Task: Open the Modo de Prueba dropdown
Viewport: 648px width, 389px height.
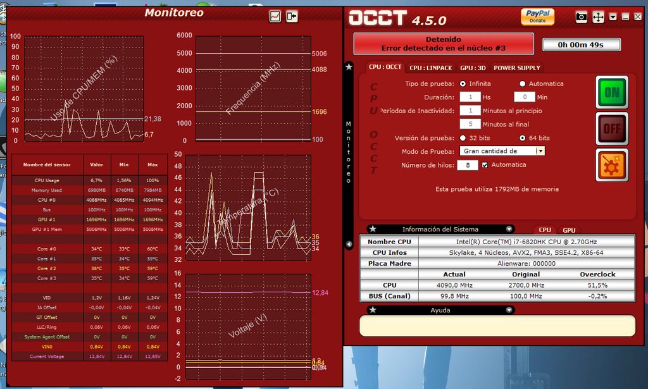Action: pos(502,151)
